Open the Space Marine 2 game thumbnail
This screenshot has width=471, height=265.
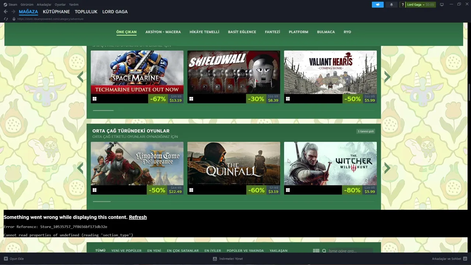click(137, 72)
